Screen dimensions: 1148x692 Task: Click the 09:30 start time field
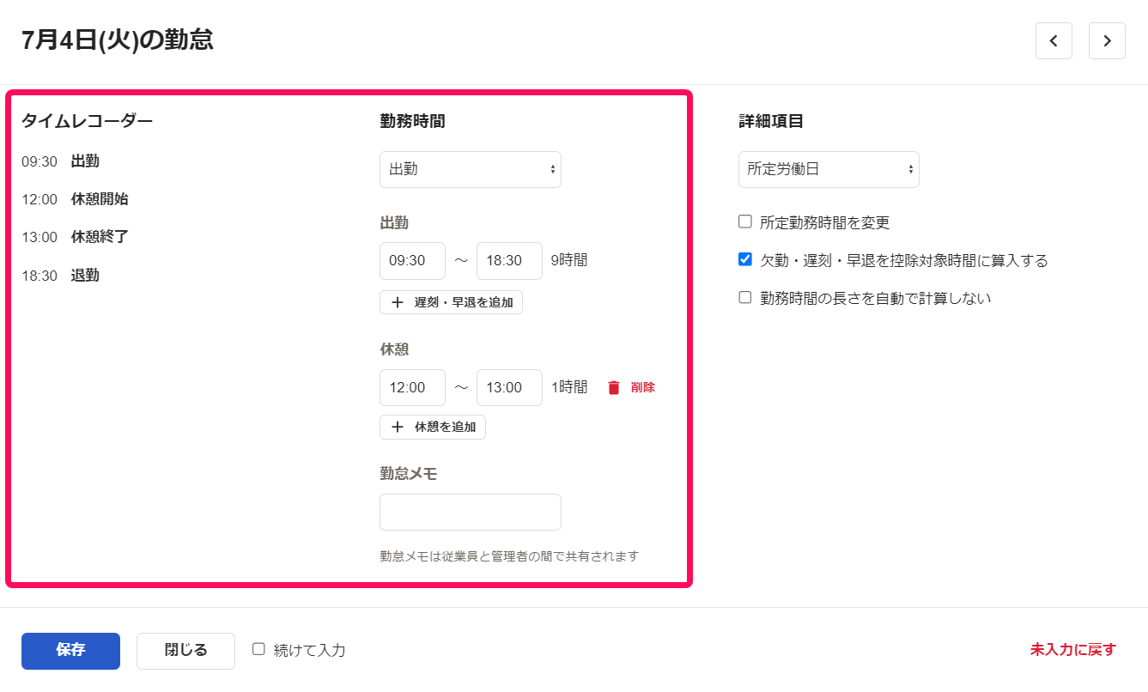coord(412,260)
